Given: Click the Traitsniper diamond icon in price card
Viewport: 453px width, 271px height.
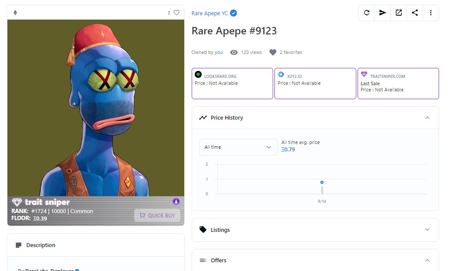Looking at the screenshot, I should pos(364,74).
